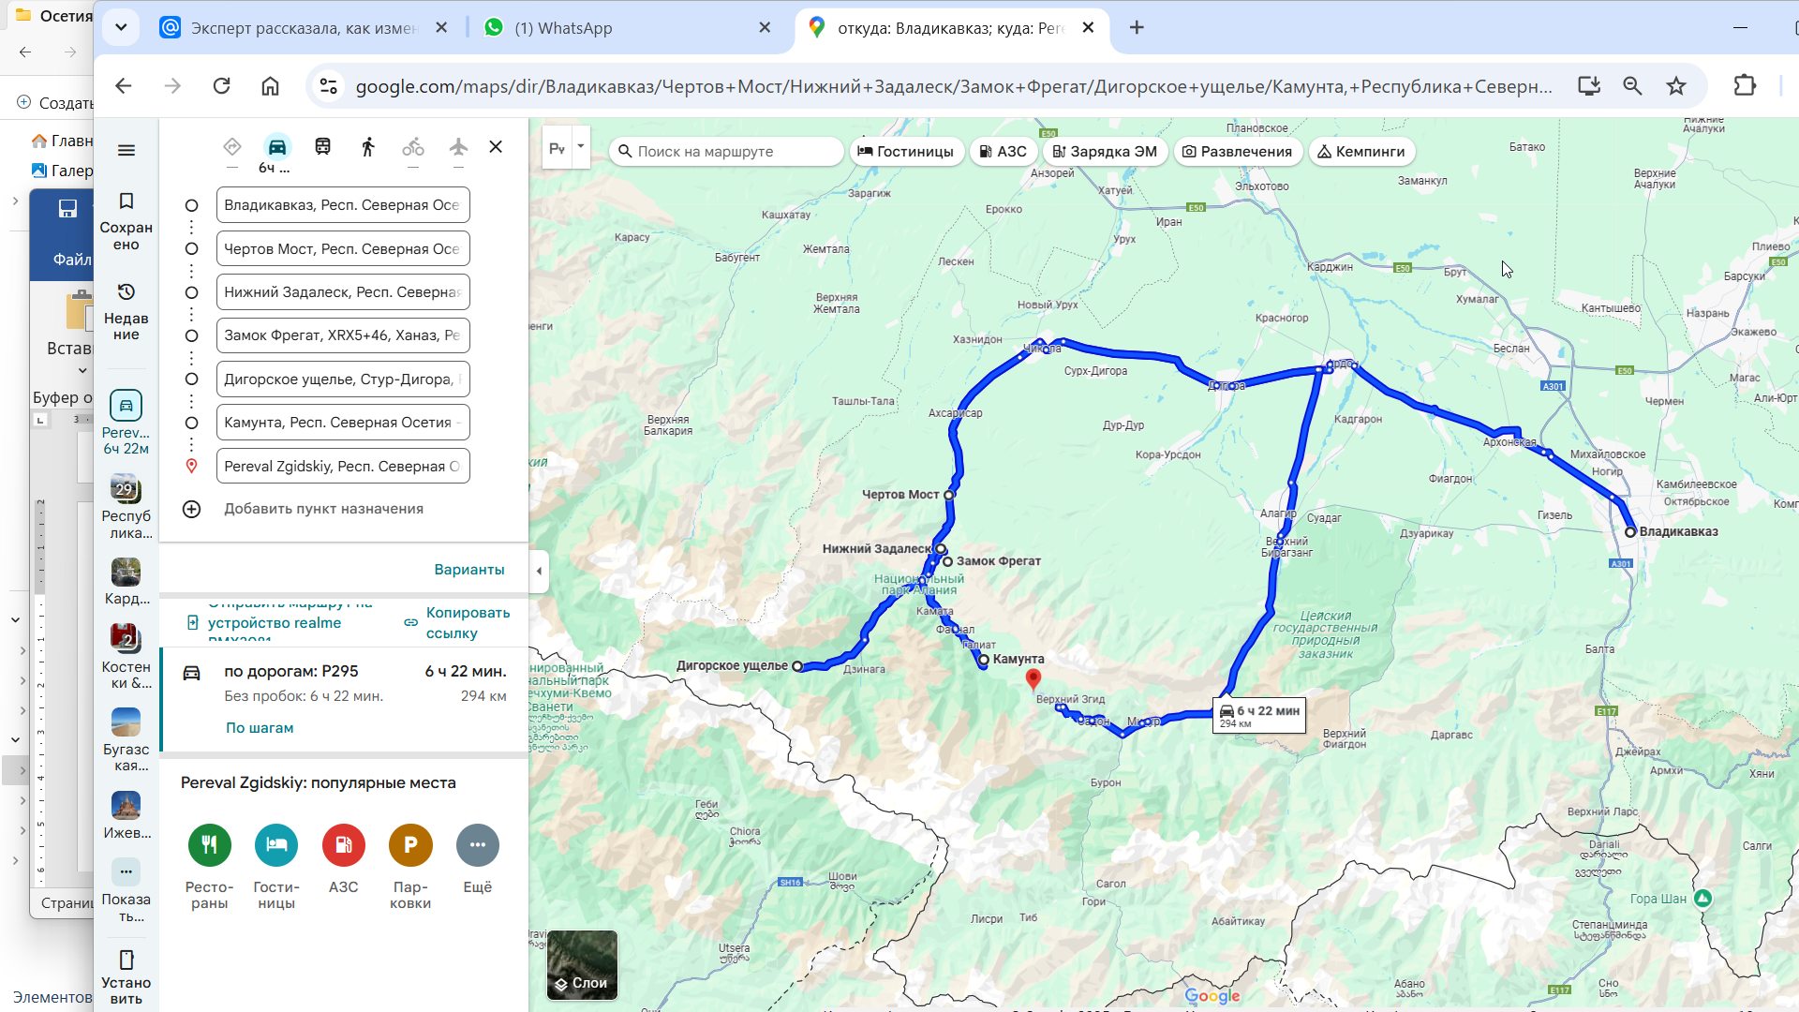Open the Google Maps hamburger menu

point(126,150)
